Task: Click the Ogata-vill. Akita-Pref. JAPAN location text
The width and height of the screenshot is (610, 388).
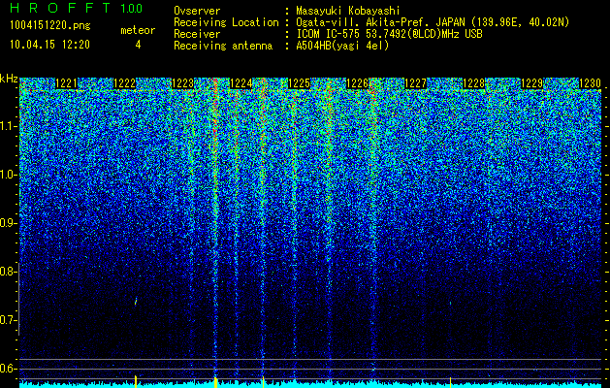Action: (x=433, y=22)
